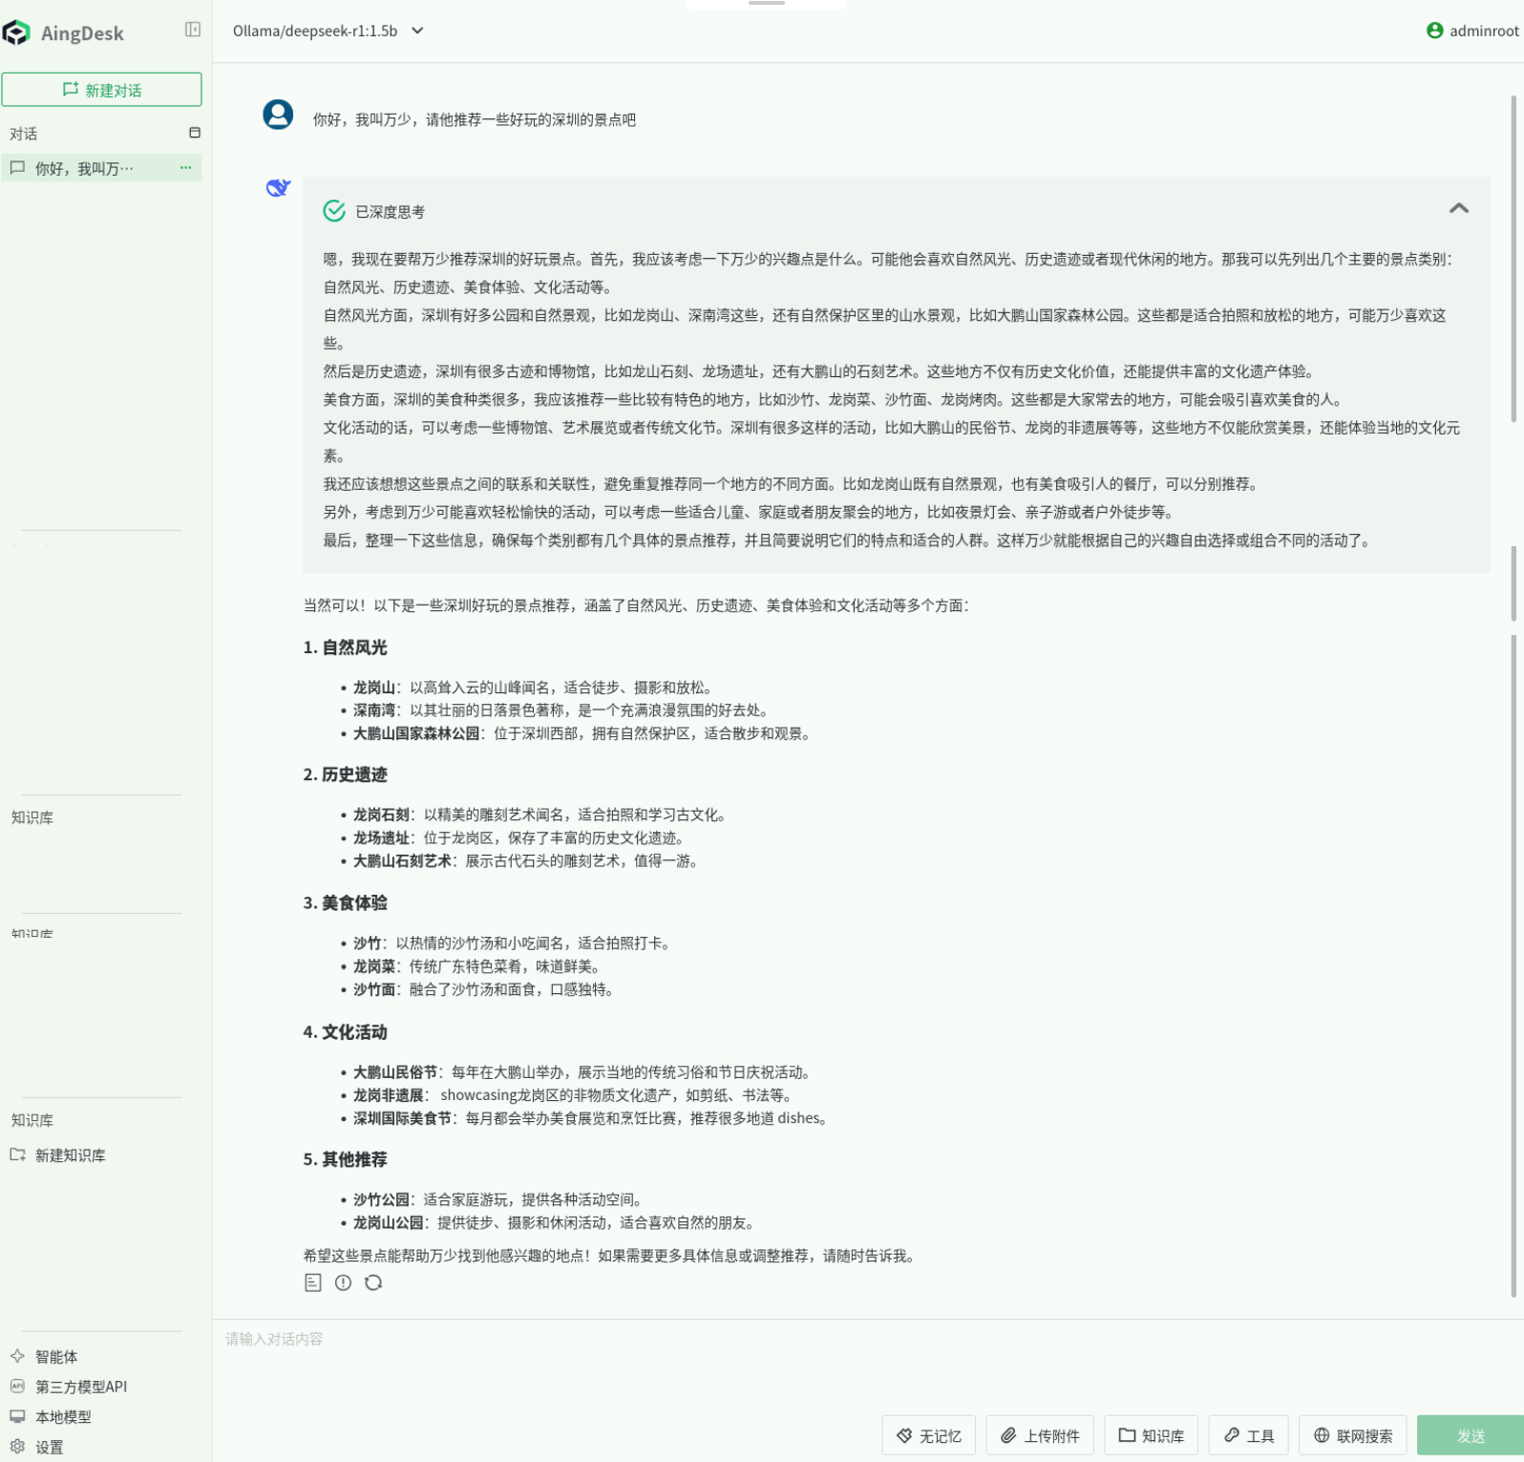Open the 本地模型 local models section
Image resolution: width=1524 pixels, height=1462 pixels.
point(52,1417)
